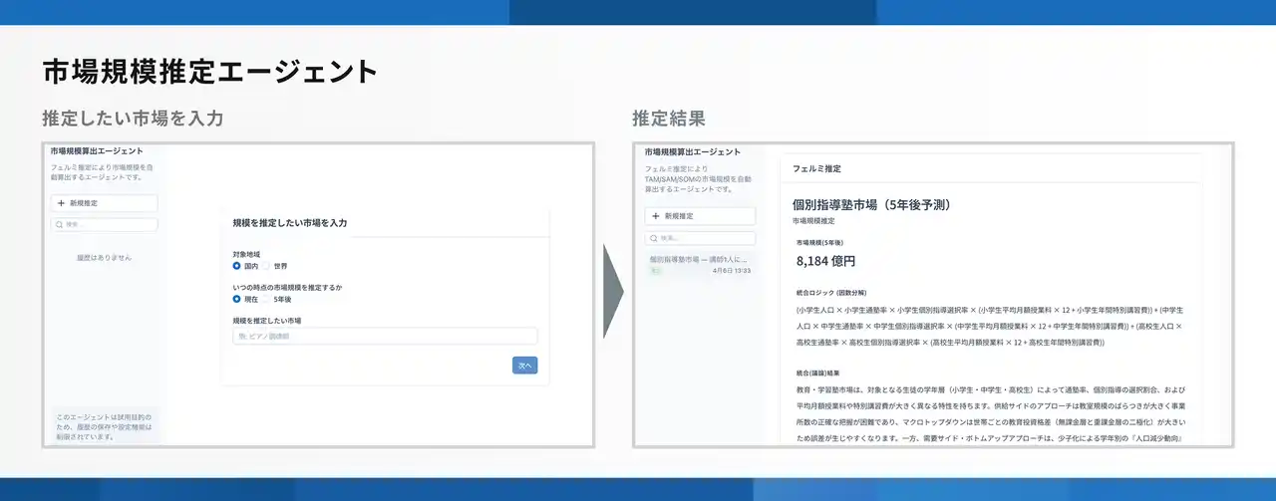
Task: Select the 現在 radio button
Action: tap(237, 298)
